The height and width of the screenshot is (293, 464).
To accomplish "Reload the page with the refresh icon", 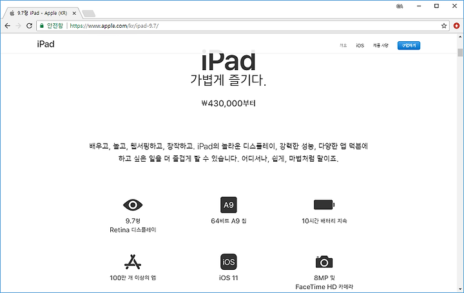I will [29, 26].
